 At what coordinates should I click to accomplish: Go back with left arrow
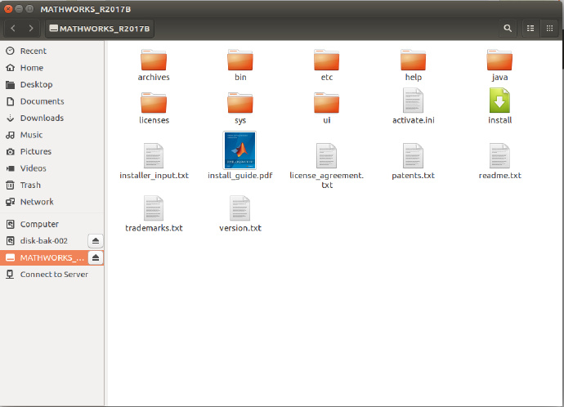pos(13,29)
